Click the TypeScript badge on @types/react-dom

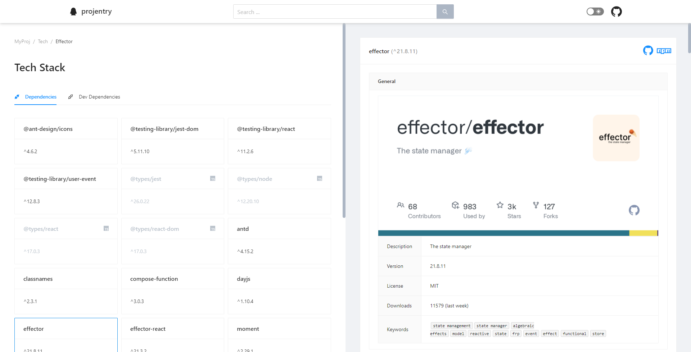pos(213,229)
